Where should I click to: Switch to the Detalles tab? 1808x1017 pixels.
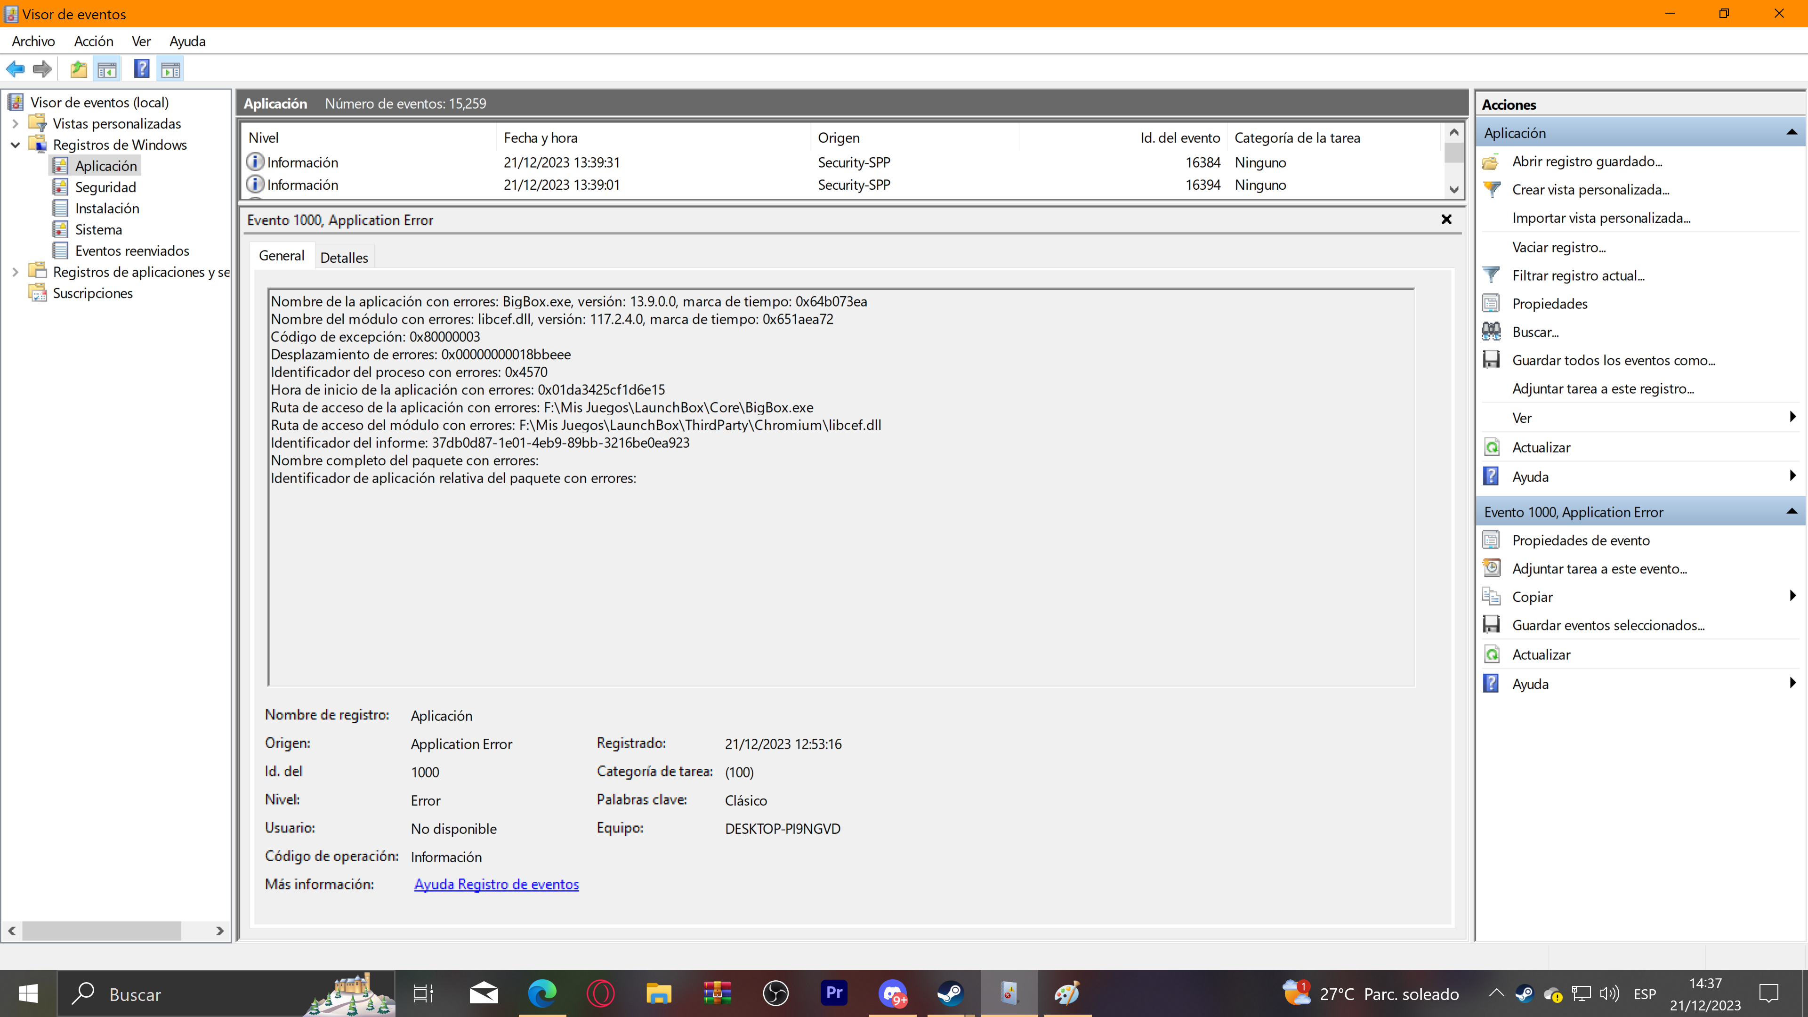[344, 258]
